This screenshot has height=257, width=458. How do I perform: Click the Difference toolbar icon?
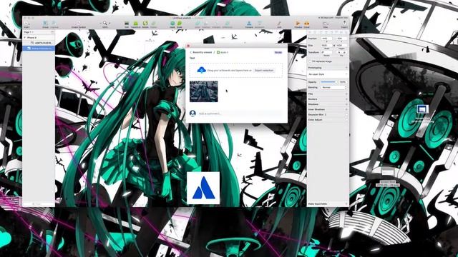tap(228, 23)
